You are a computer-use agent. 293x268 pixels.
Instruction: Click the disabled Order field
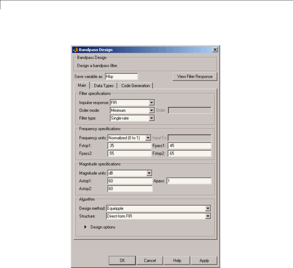coord(190,110)
